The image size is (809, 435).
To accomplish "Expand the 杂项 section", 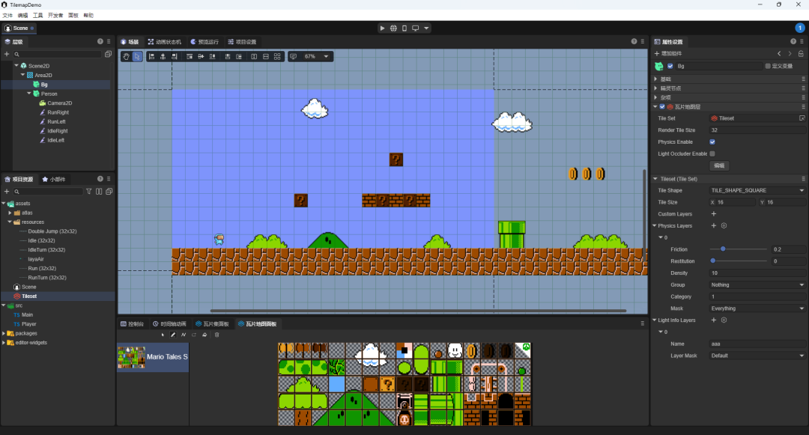I will [655, 97].
